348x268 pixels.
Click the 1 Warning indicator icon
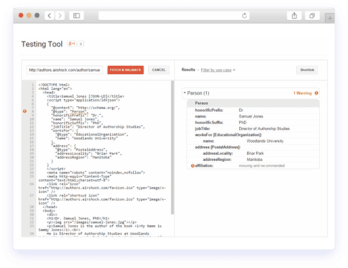pyautogui.click(x=317, y=93)
